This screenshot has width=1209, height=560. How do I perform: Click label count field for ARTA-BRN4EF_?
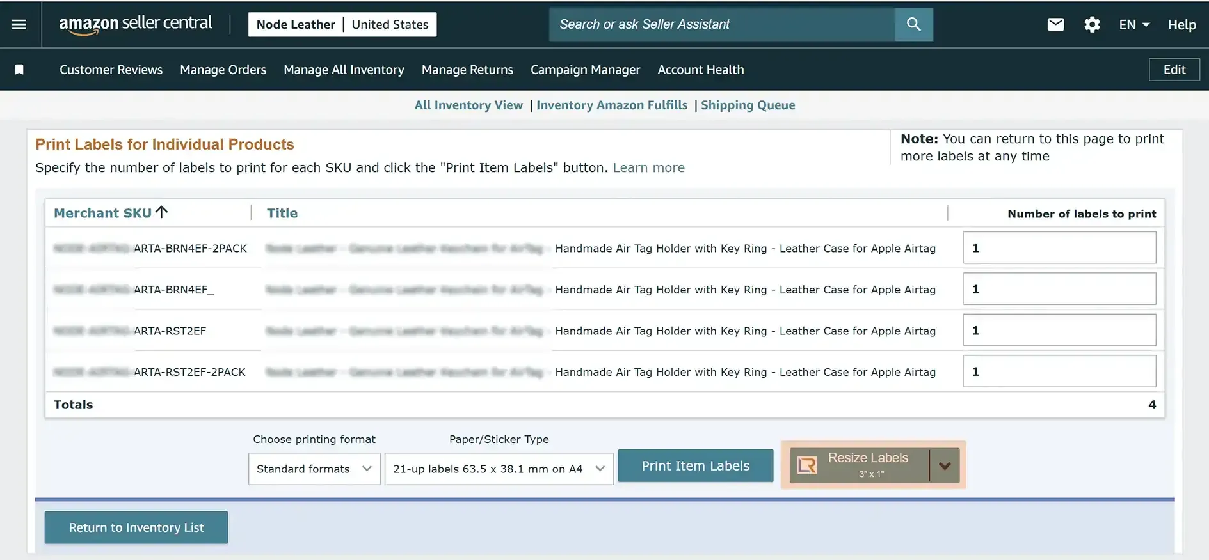pos(1059,289)
